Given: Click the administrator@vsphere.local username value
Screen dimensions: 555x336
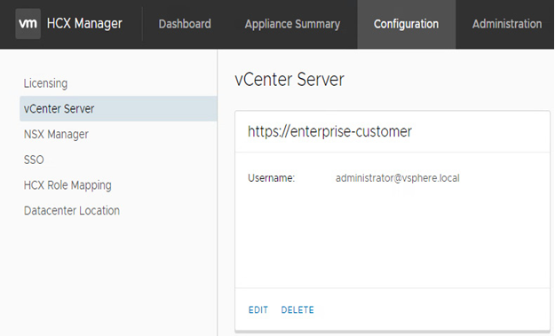Looking at the screenshot, I should pos(398,177).
